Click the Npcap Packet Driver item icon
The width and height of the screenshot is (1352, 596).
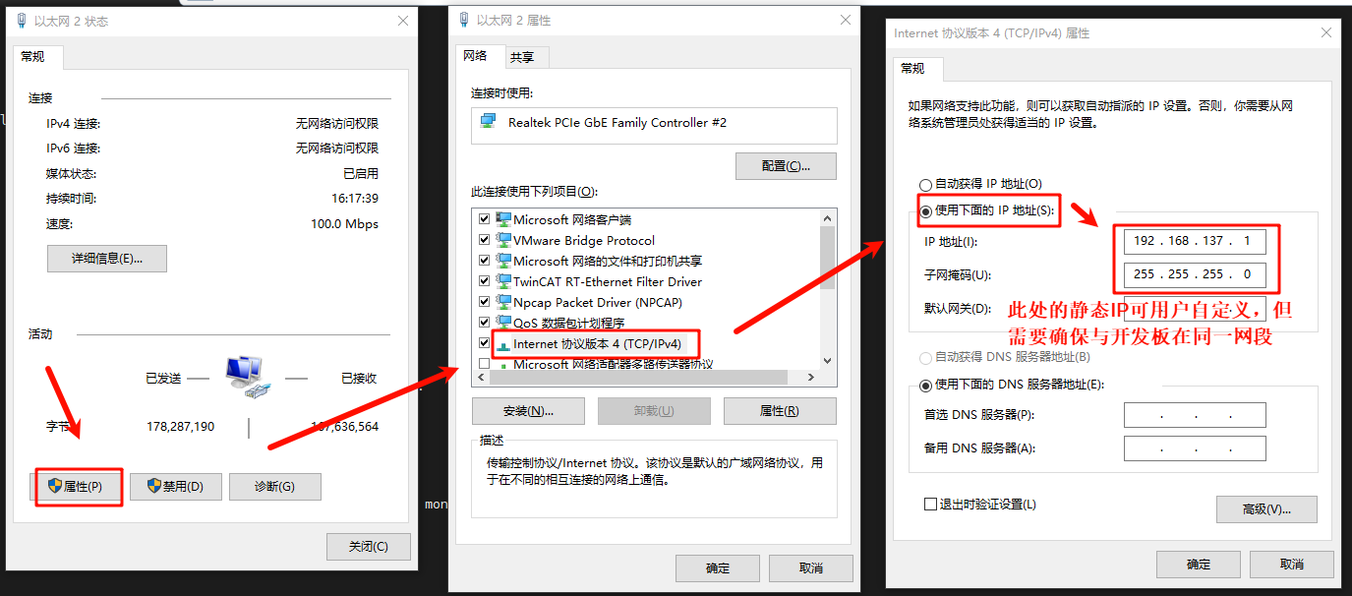503,302
